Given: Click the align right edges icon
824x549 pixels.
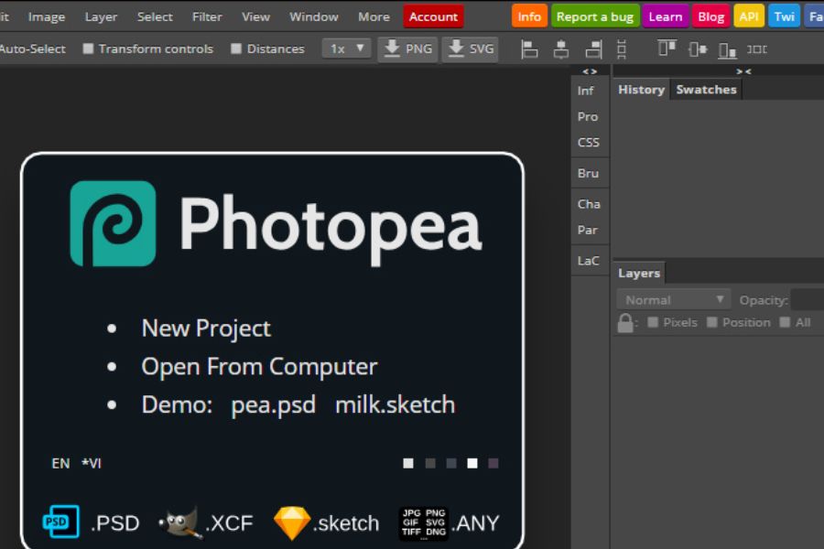Looking at the screenshot, I should pos(594,49).
